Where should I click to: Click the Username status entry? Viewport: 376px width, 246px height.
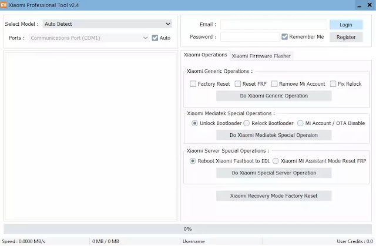[x=193, y=241]
